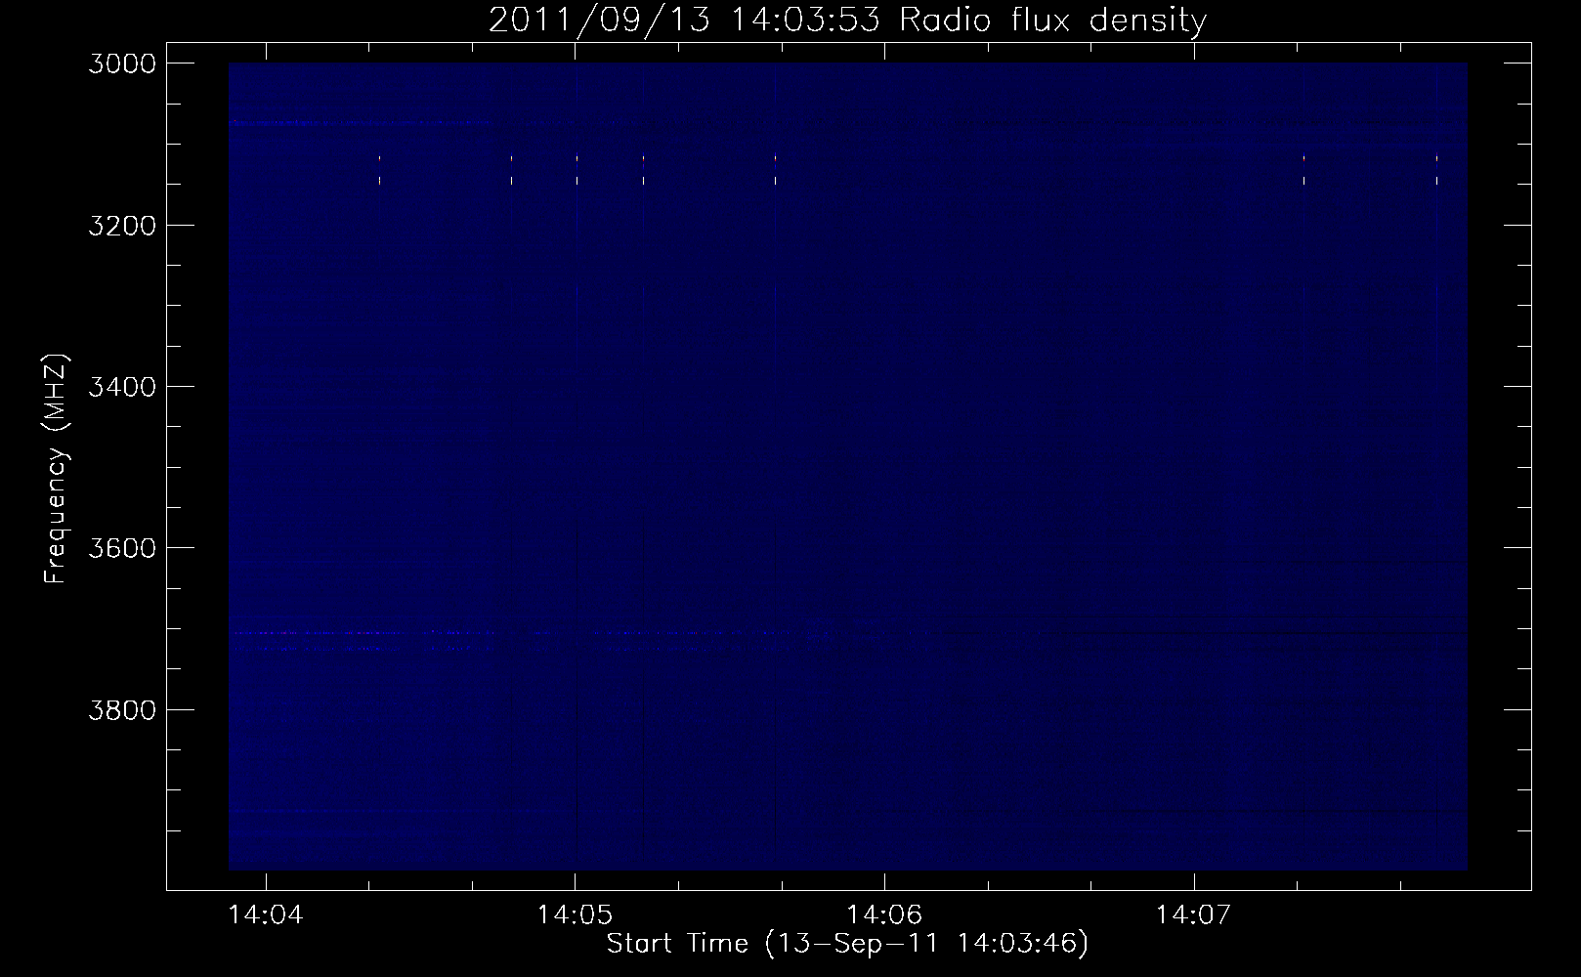This screenshot has width=1581, height=977.
Task: Click the "Start Time (13-Sep-11 14:03:46)" axis label
Action: tap(847, 944)
